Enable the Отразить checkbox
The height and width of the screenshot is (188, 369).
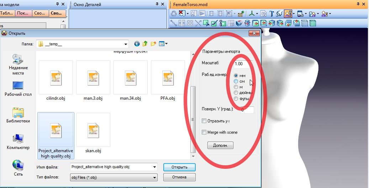click(x=204, y=121)
